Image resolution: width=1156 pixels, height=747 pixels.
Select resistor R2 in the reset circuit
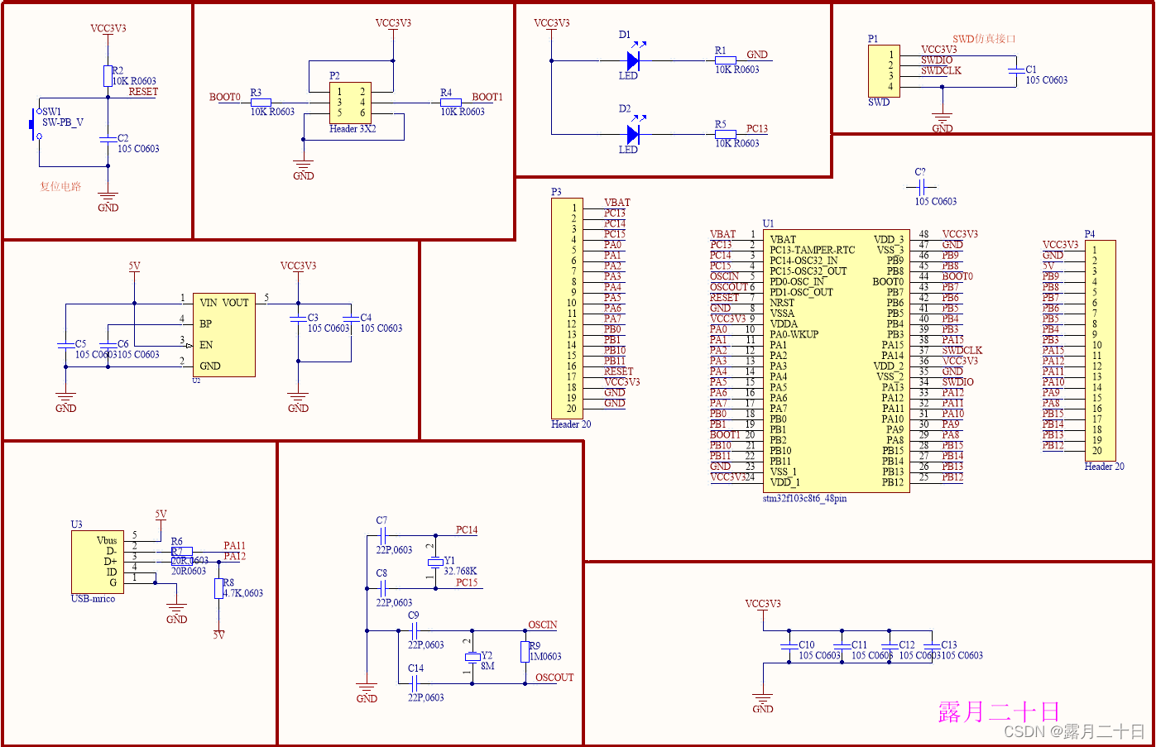click(x=108, y=76)
